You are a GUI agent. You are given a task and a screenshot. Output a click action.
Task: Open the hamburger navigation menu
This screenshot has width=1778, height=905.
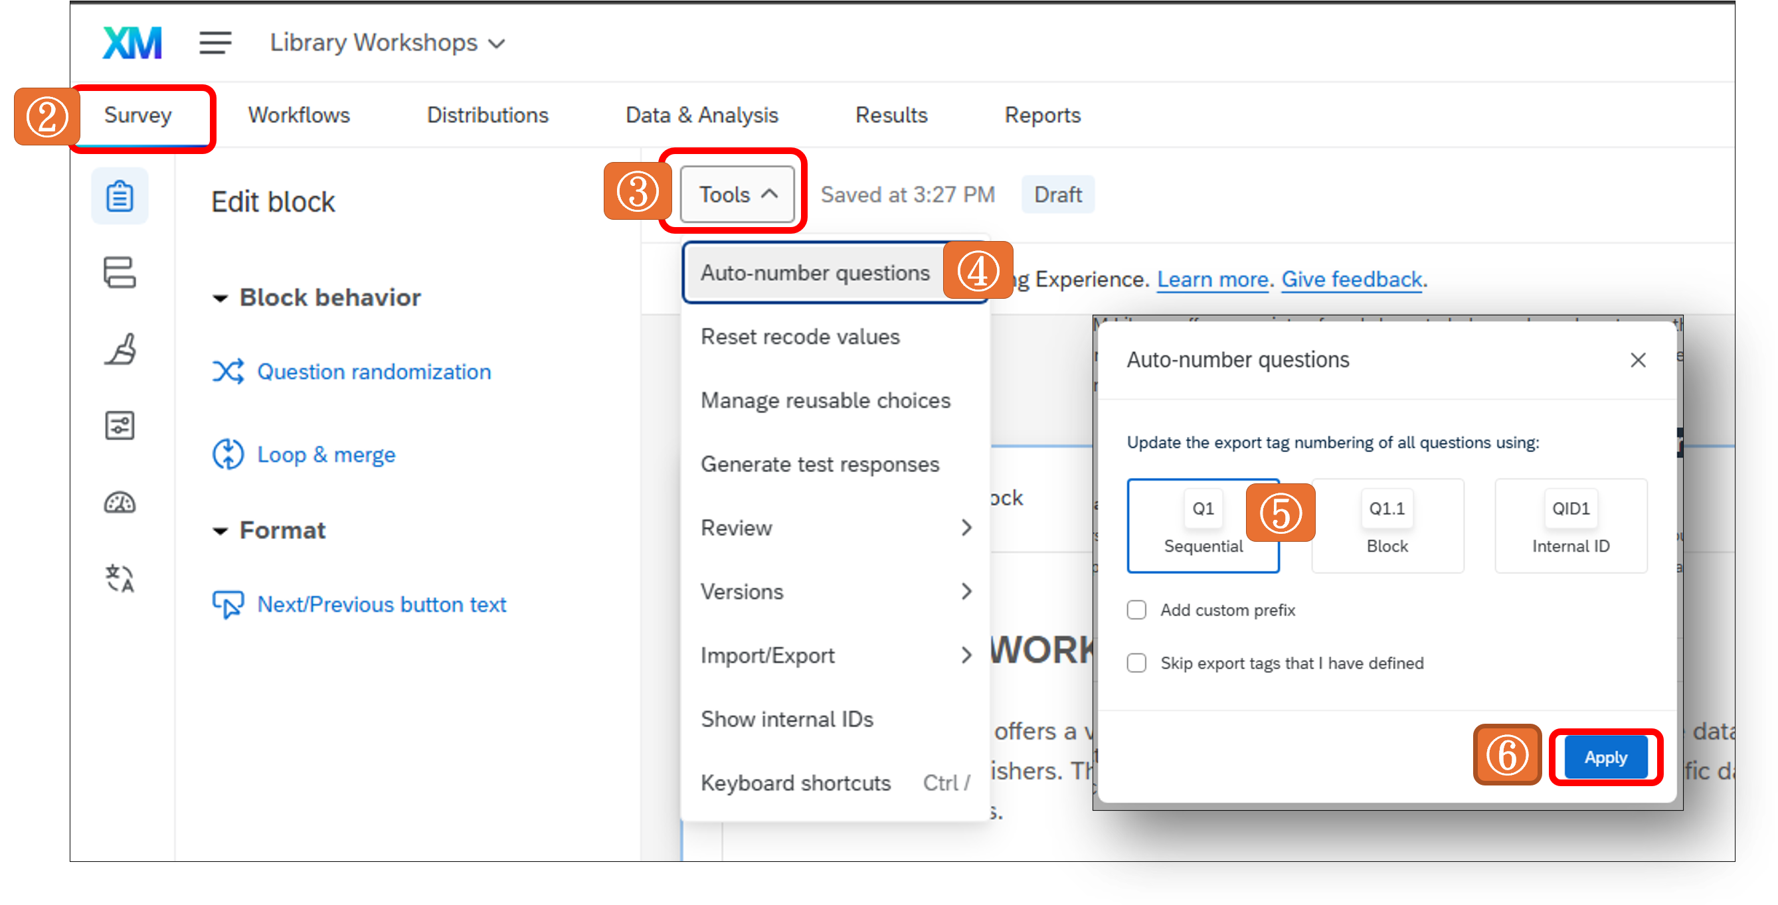pos(215,42)
